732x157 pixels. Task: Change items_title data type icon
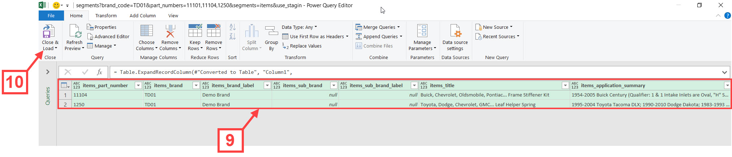[x=424, y=85]
